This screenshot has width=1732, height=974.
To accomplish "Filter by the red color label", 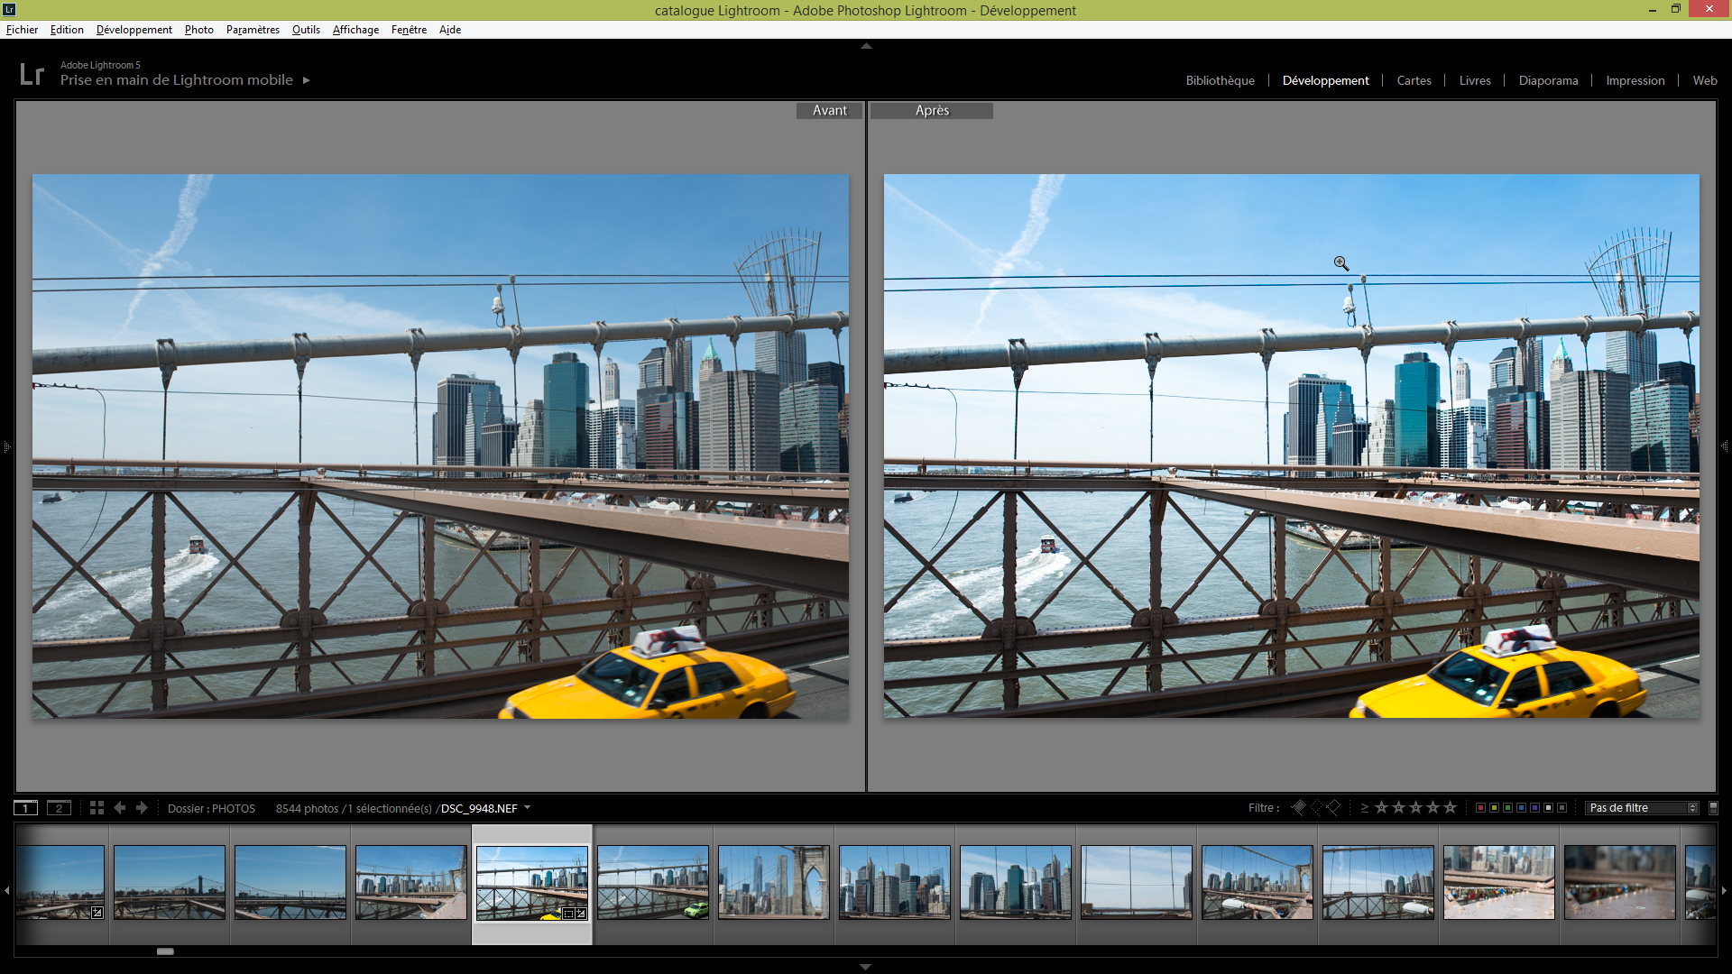I will (x=1480, y=808).
